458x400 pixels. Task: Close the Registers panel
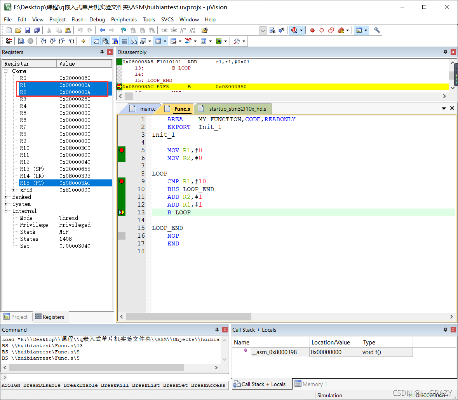tap(110, 52)
